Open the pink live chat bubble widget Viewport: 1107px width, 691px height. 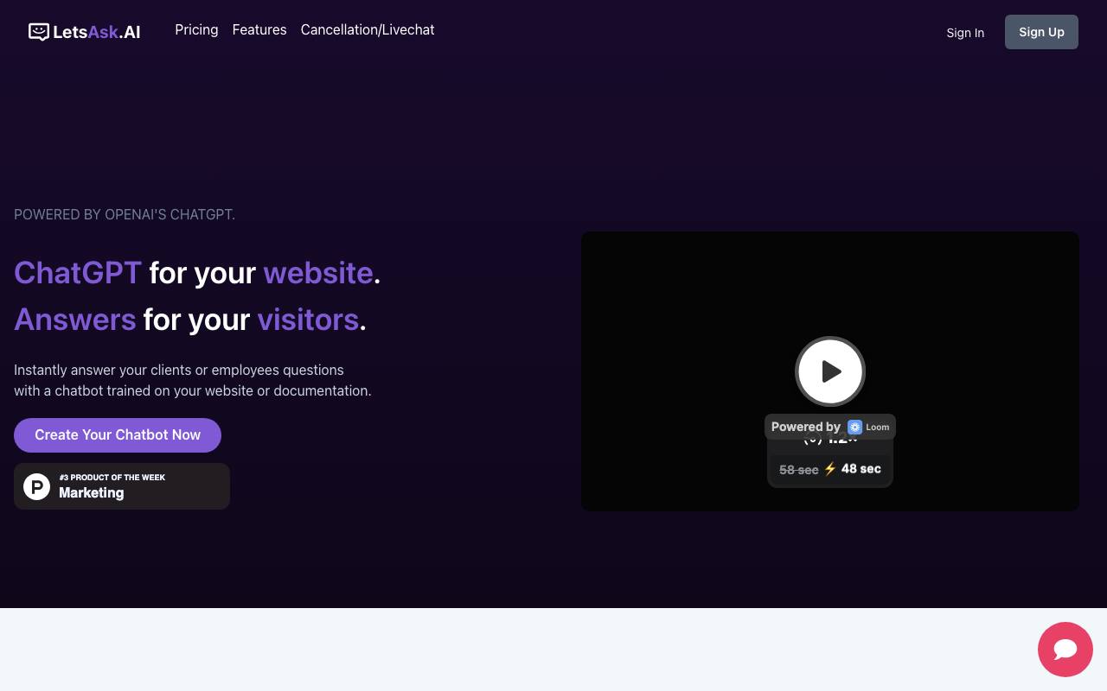click(x=1065, y=650)
